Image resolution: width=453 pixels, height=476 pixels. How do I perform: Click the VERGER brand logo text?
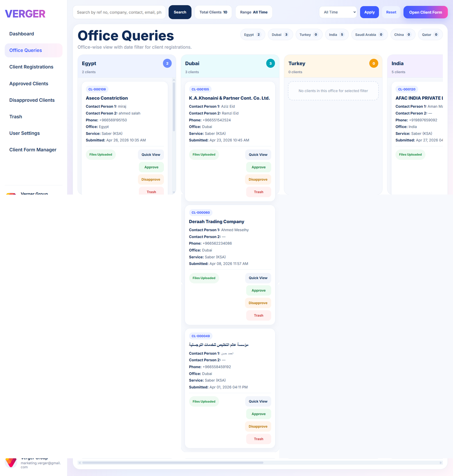coord(25,14)
